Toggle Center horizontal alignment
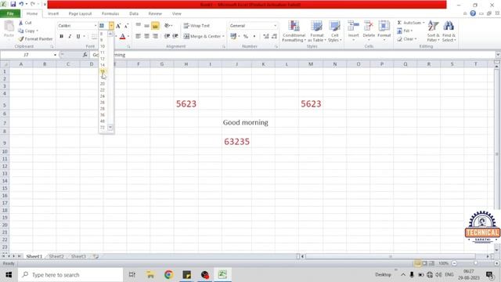 [146, 36]
